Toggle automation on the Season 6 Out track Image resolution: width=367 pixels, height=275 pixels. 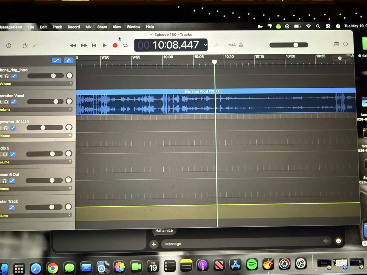tap(12, 181)
